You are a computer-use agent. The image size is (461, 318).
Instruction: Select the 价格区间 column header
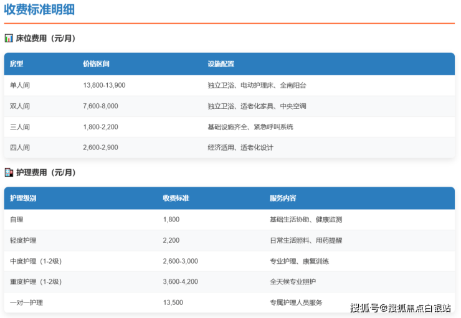point(96,64)
